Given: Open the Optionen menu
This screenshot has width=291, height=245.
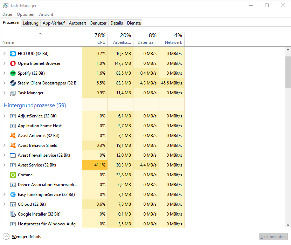Looking at the screenshot, I should (26, 14).
